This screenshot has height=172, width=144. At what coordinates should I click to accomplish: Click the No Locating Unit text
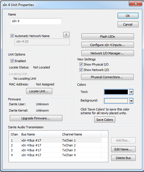pyautogui.click(x=25, y=79)
